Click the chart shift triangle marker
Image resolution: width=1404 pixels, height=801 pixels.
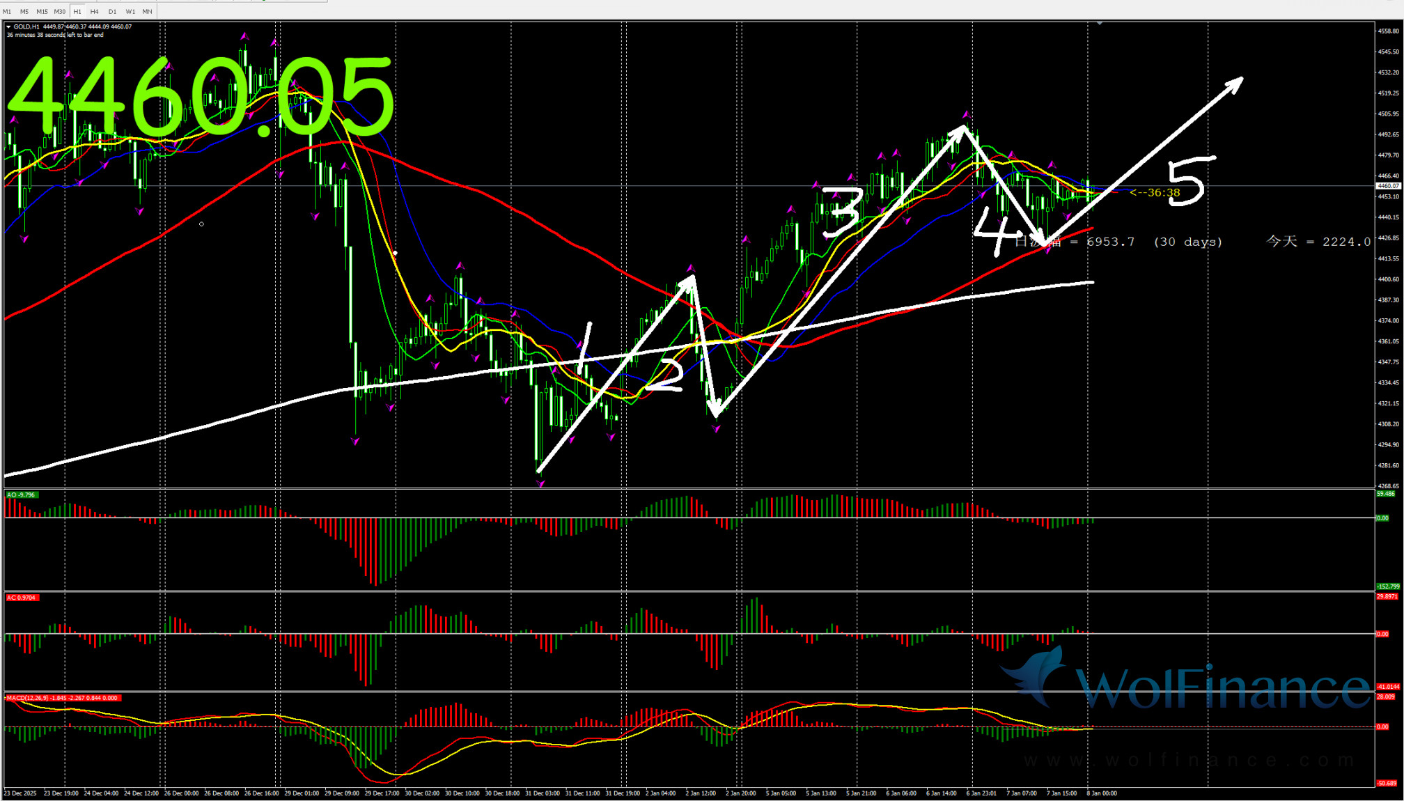(x=1100, y=23)
